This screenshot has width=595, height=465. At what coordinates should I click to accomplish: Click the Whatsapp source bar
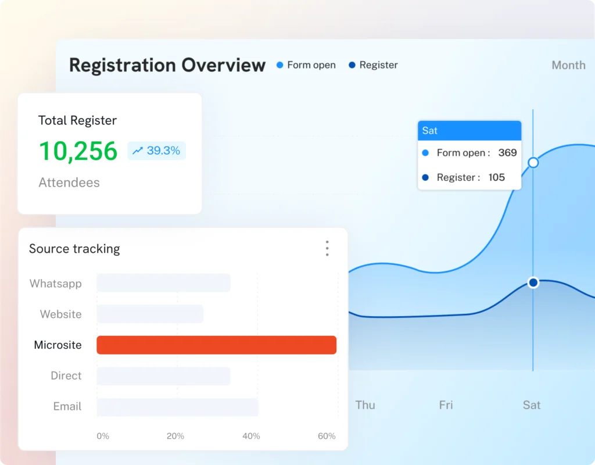(x=163, y=283)
